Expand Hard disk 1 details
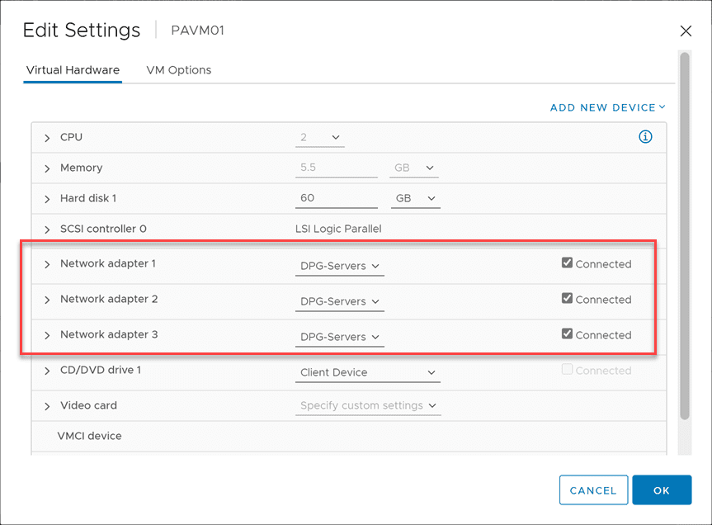 (x=47, y=199)
